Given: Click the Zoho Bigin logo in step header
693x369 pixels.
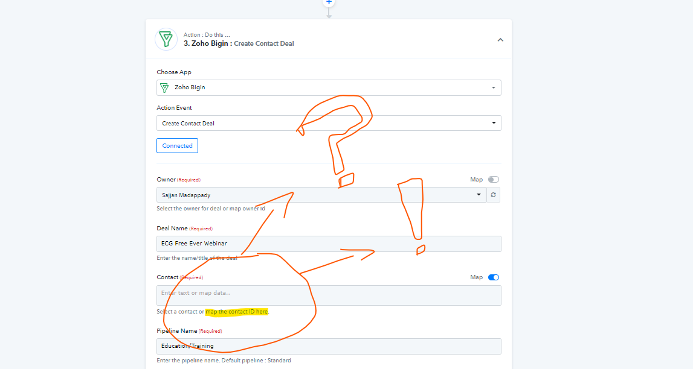Looking at the screenshot, I should (x=166, y=39).
